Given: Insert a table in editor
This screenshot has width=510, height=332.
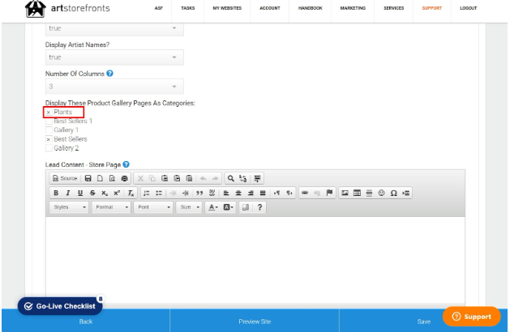Looking at the screenshot, I should click(x=357, y=193).
